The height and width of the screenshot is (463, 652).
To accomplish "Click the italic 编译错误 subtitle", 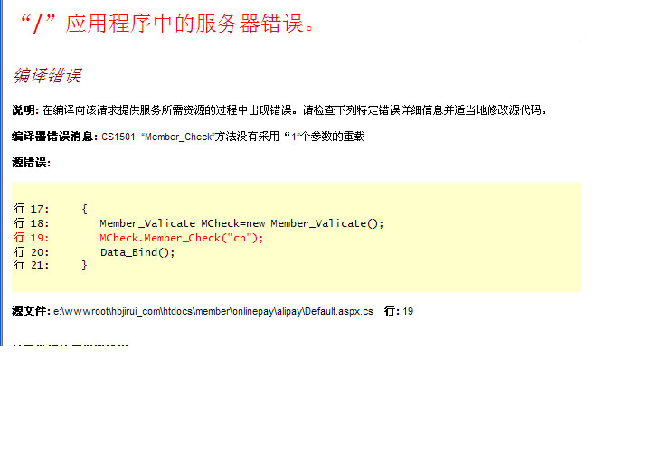I will pyautogui.click(x=47, y=76).
